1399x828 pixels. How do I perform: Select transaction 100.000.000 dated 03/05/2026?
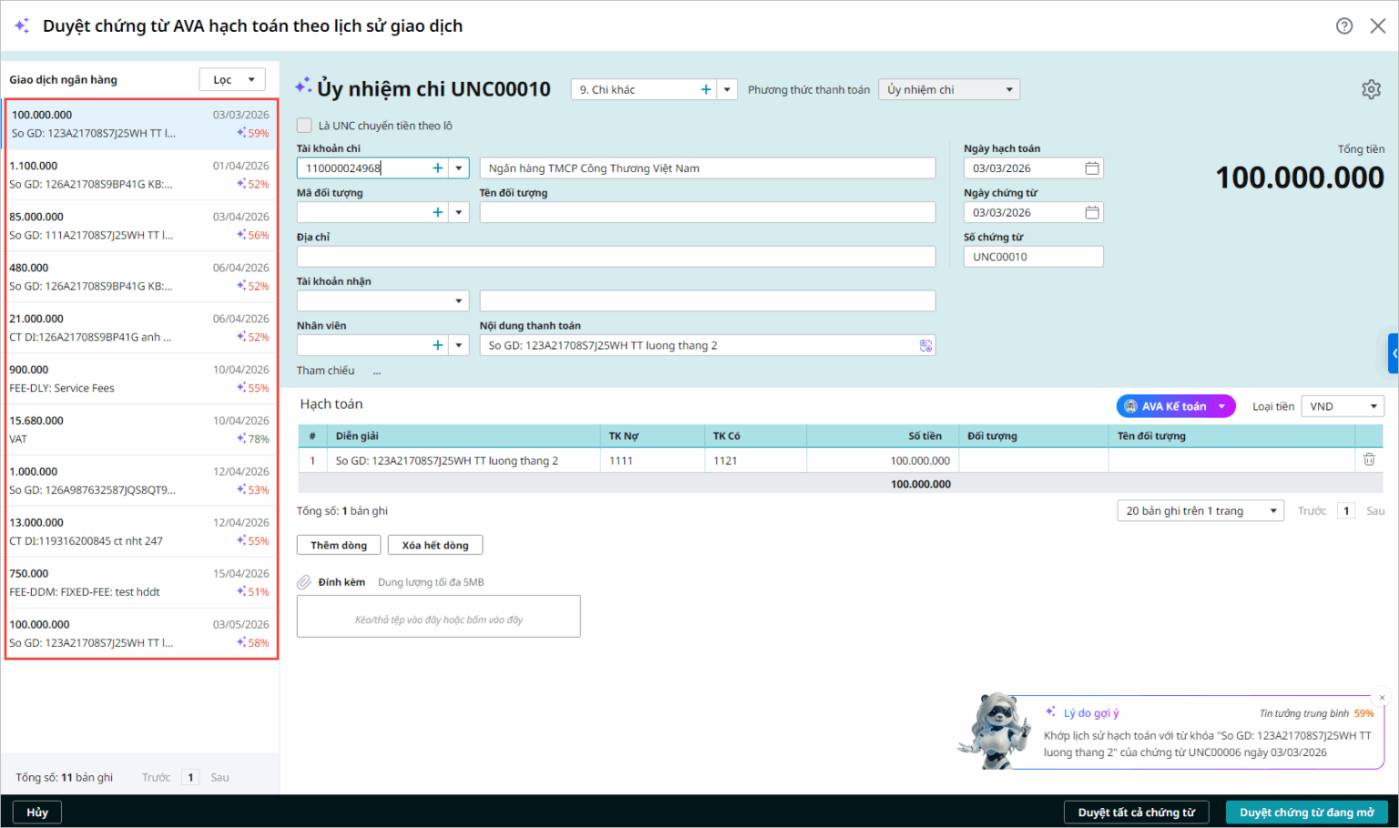tap(140, 634)
